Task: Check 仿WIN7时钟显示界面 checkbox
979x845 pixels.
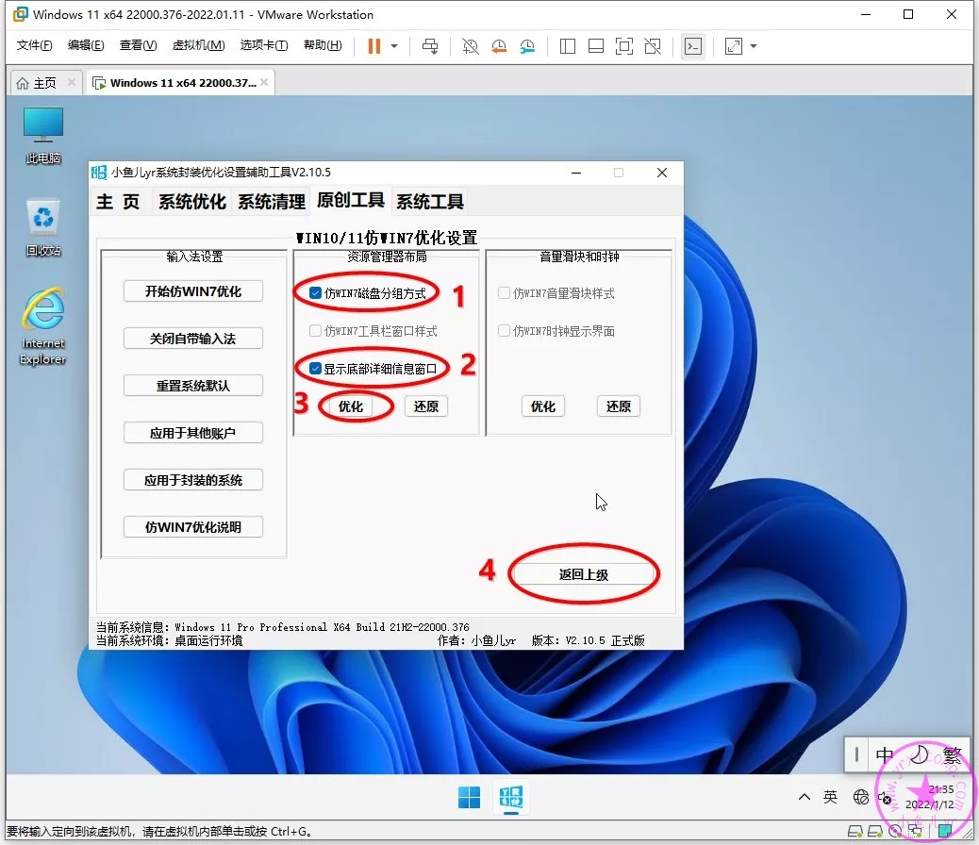Action: pos(504,330)
